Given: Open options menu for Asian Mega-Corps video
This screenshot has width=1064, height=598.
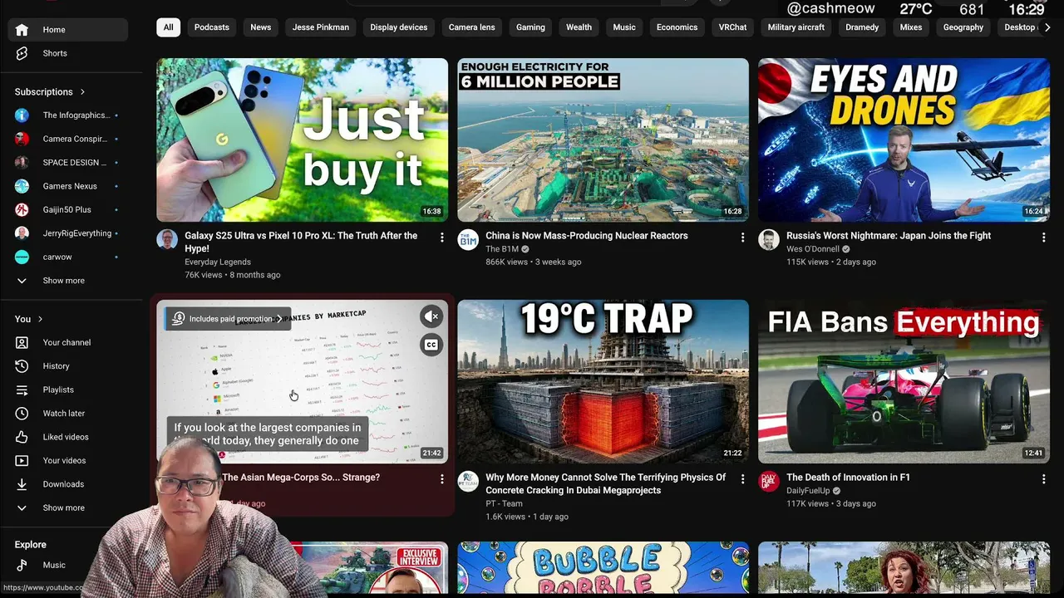Looking at the screenshot, I should point(441,479).
